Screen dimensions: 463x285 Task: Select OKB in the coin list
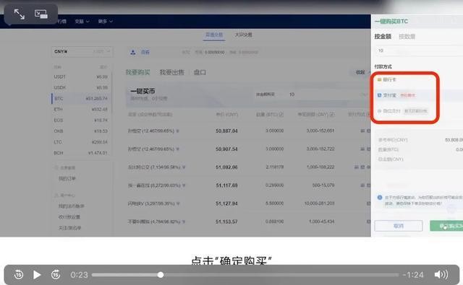click(80, 131)
